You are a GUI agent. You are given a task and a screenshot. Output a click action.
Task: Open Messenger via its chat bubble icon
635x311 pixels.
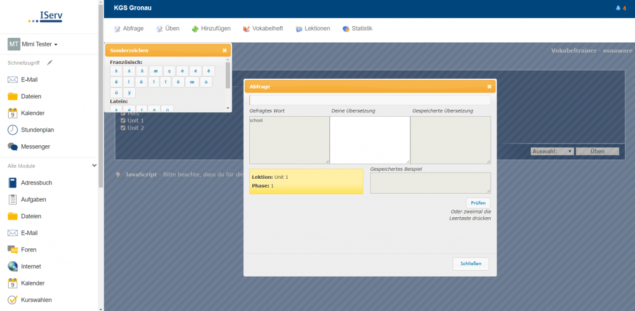coord(12,146)
